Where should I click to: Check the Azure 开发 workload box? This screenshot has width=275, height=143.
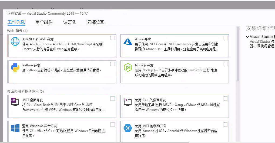point(225,38)
